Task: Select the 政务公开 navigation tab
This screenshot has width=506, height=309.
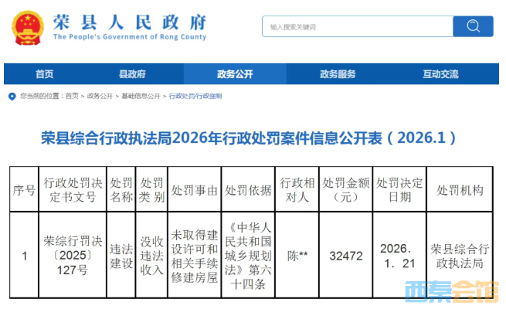Action: click(x=234, y=74)
